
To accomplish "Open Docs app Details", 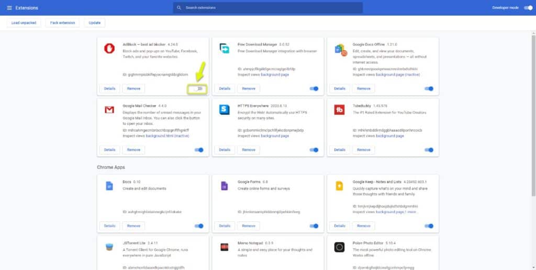I will pyautogui.click(x=110, y=226).
